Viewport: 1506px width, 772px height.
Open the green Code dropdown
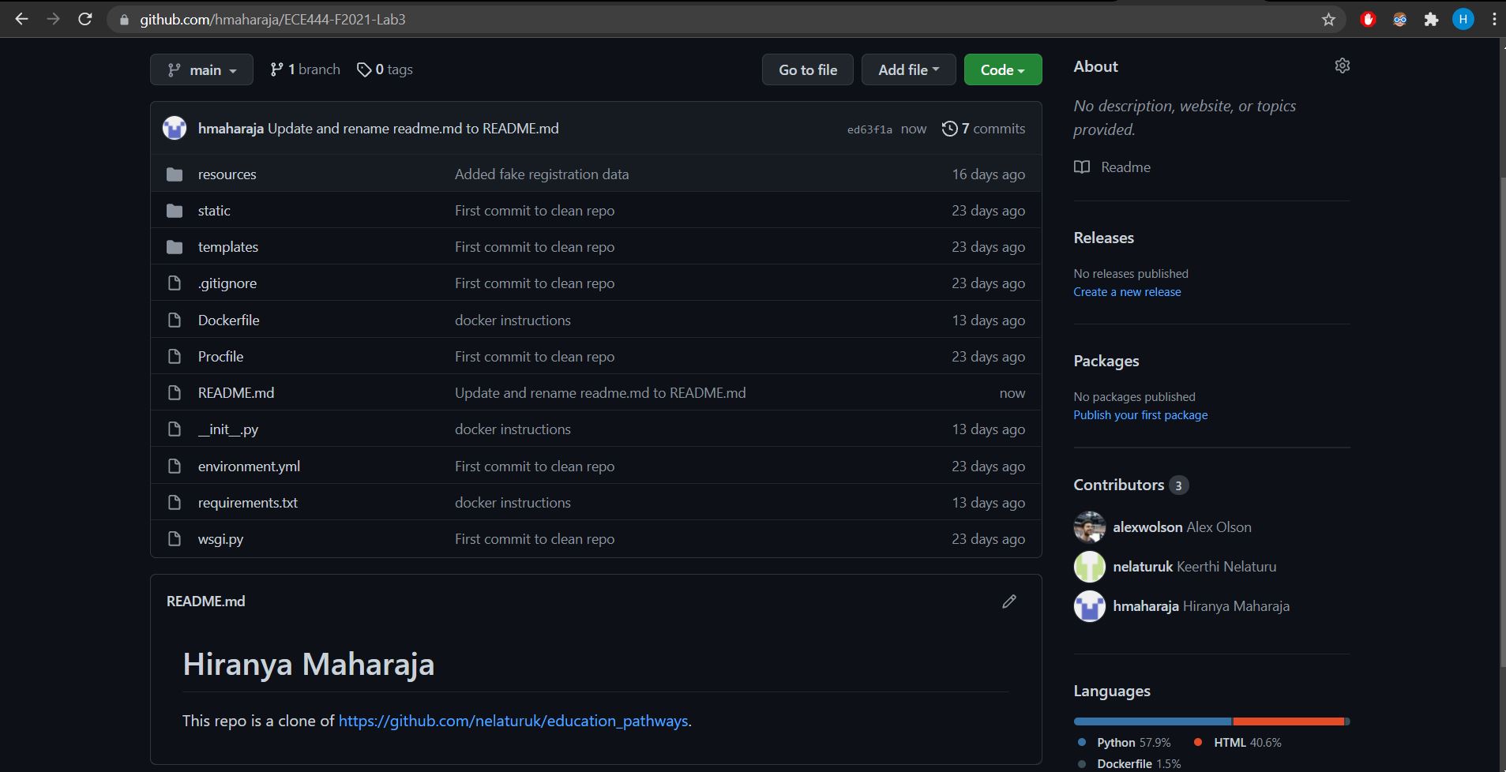[x=1002, y=69]
